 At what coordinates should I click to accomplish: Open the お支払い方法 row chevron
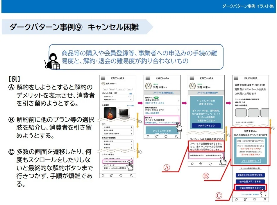click(131, 141)
